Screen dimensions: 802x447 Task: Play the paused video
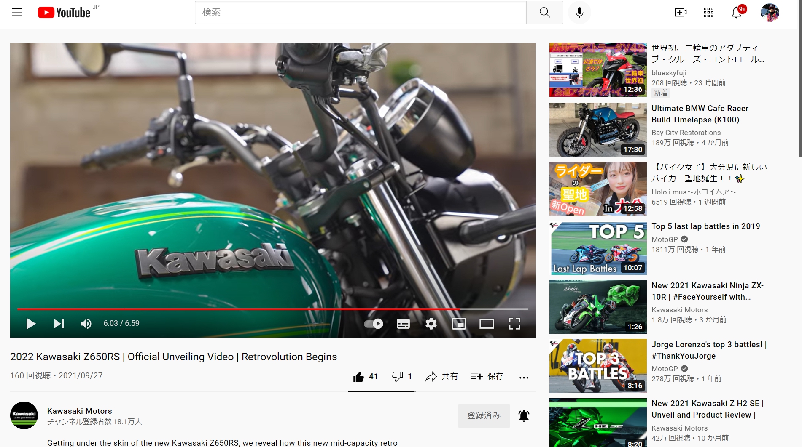(x=30, y=323)
